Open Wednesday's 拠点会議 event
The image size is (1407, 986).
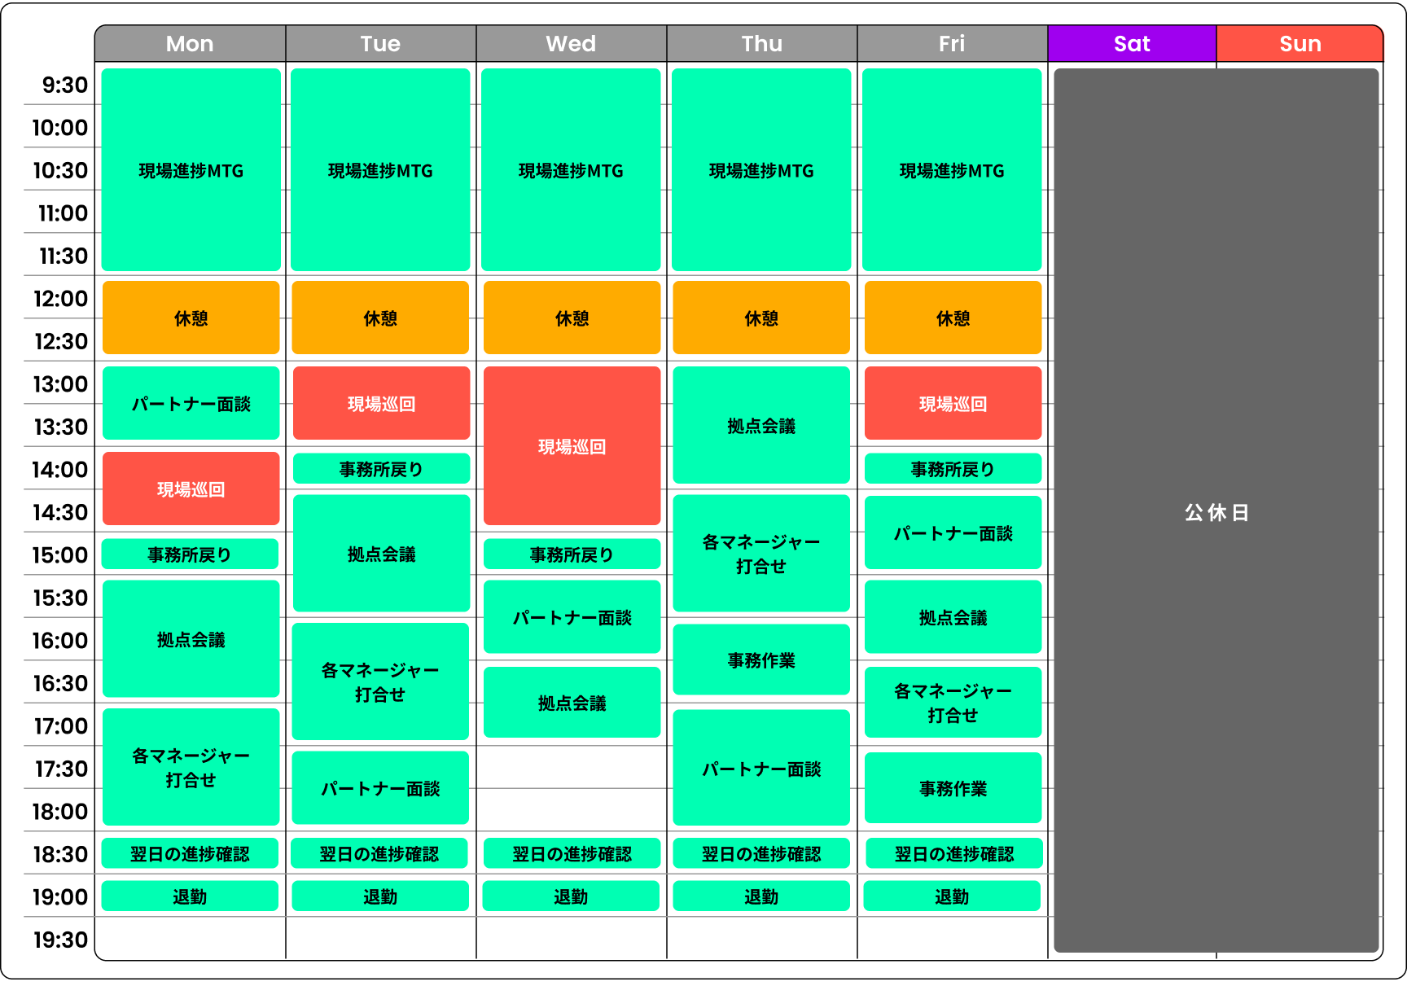coord(572,703)
